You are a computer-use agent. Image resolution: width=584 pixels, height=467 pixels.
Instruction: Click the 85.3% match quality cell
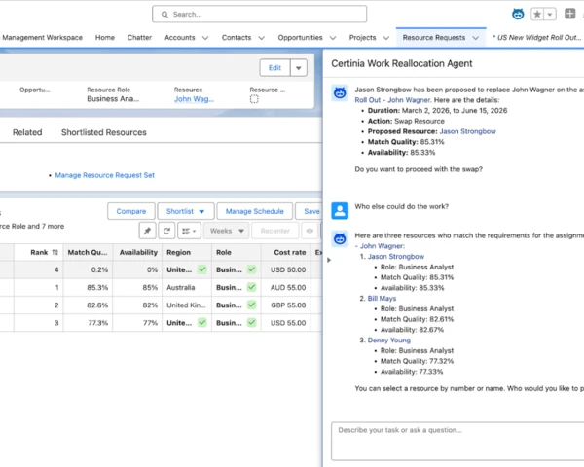point(88,288)
